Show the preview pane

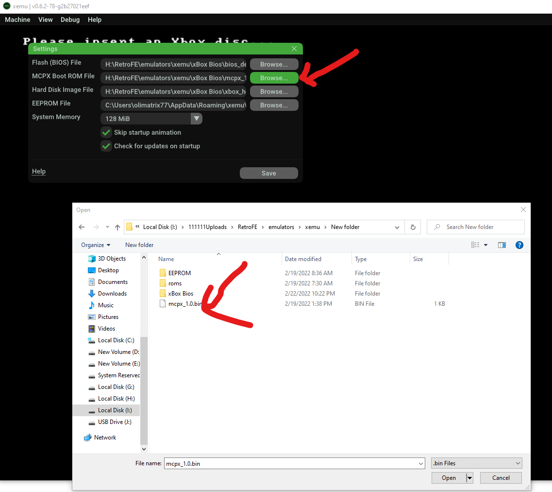[x=502, y=245]
